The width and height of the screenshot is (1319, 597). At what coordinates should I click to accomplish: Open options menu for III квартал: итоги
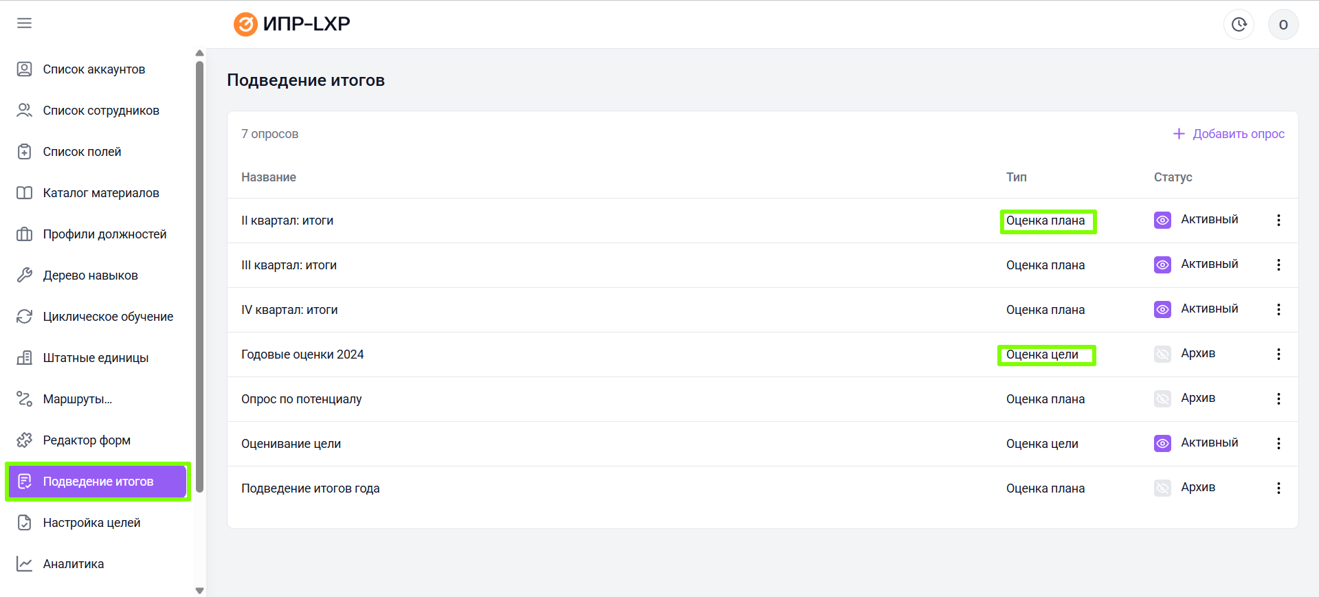pyautogui.click(x=1278, y=265)
